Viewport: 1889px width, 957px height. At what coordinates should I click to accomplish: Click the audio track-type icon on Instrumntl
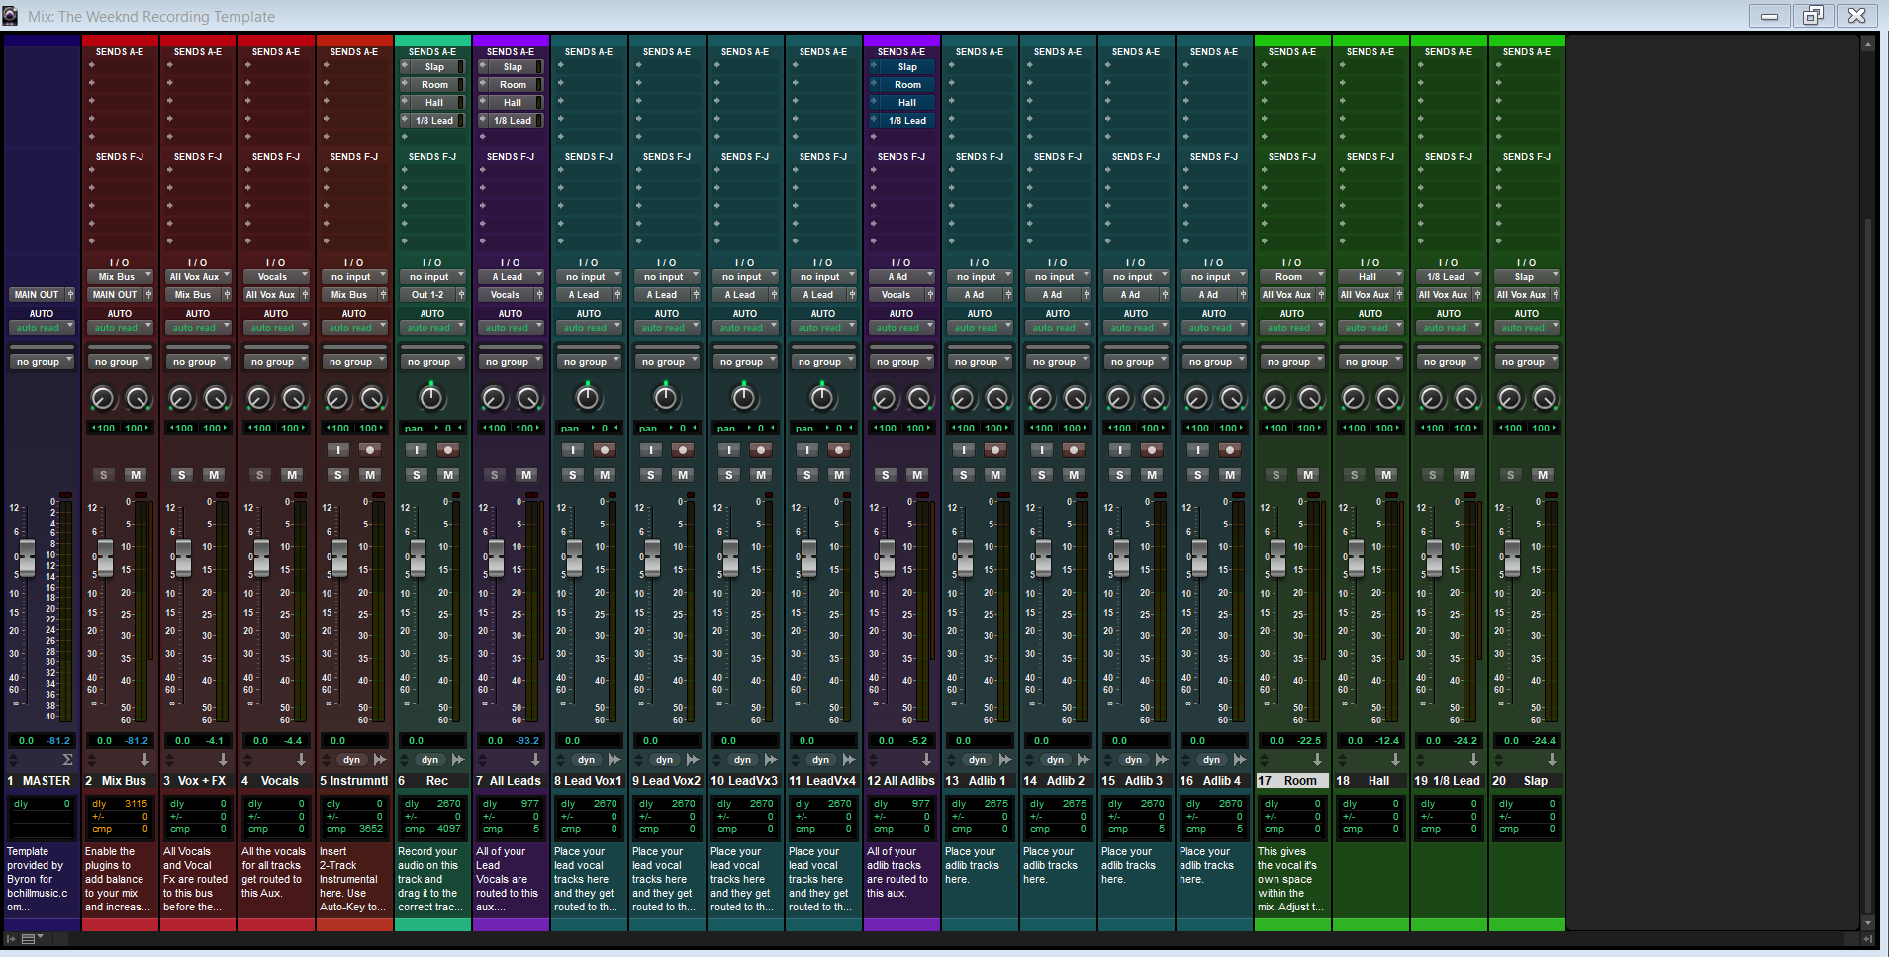pos(380,760)
